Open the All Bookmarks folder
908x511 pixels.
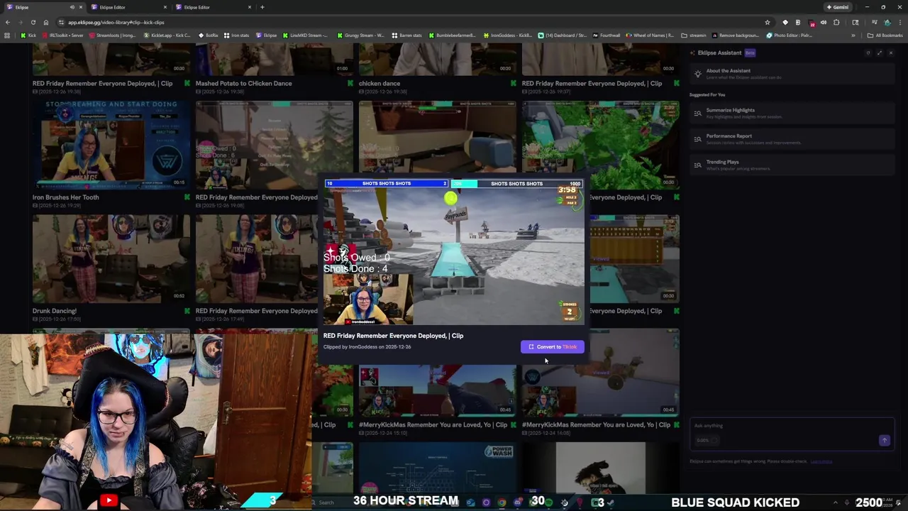[885, 35]
